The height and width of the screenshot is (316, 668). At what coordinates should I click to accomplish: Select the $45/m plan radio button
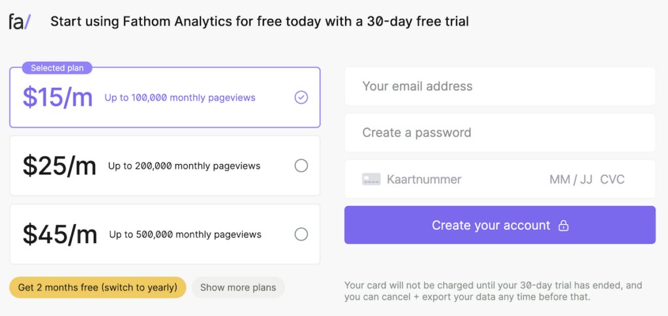click(x=301, y=234)
